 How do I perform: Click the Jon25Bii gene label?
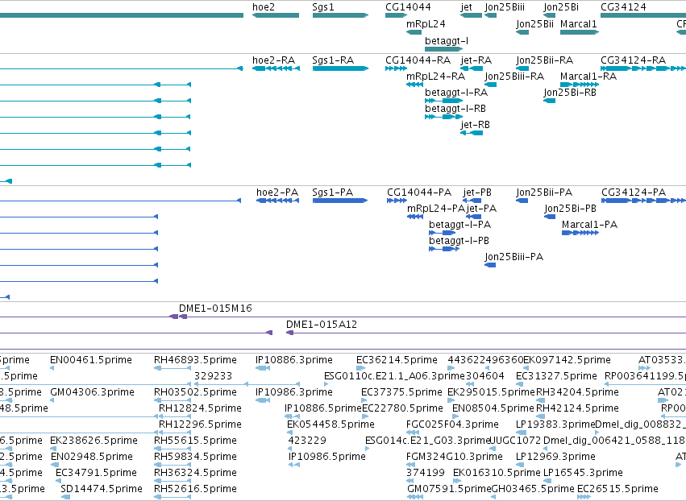pyautogui.click(x=534, y=24)
